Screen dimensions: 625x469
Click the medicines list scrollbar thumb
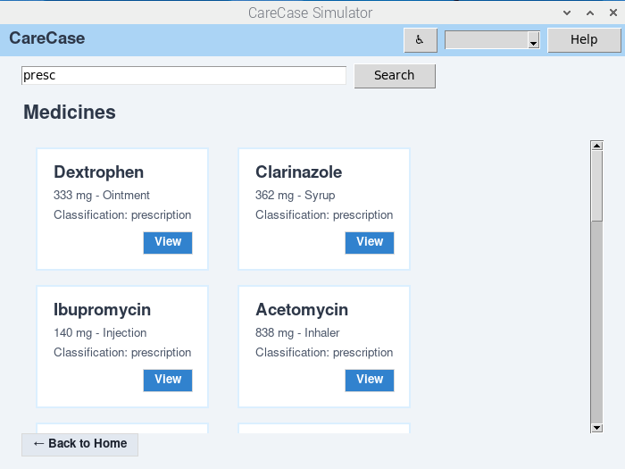[596, 185]
